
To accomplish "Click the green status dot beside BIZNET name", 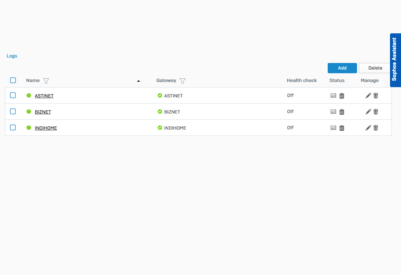I will tap(29, 111).
